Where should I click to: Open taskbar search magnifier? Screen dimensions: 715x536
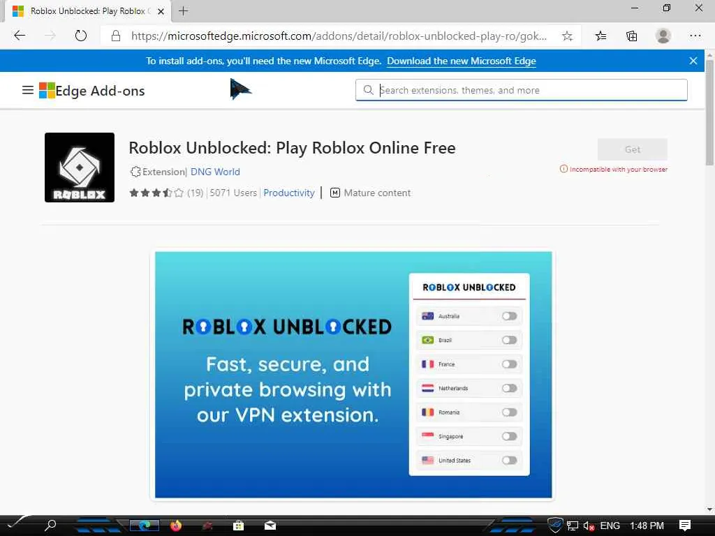(50, 525)
